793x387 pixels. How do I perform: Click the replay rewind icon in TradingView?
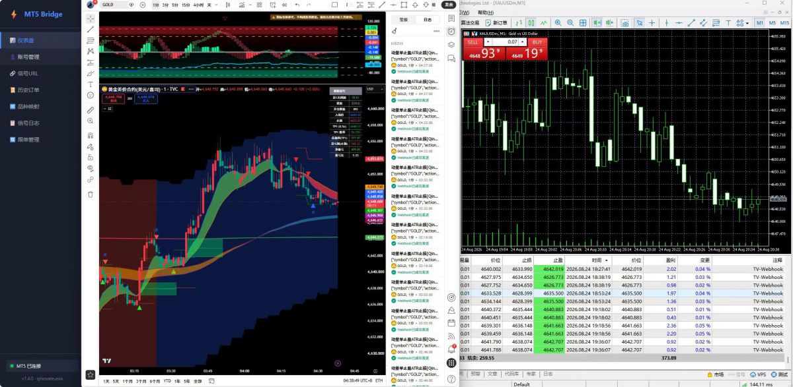coord(284,5)
